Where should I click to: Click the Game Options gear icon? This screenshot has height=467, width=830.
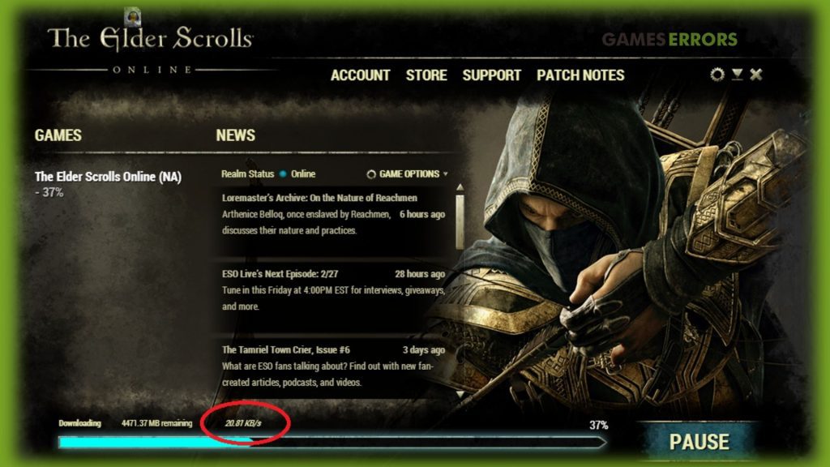pyautogui.click(x=371, y=174)
